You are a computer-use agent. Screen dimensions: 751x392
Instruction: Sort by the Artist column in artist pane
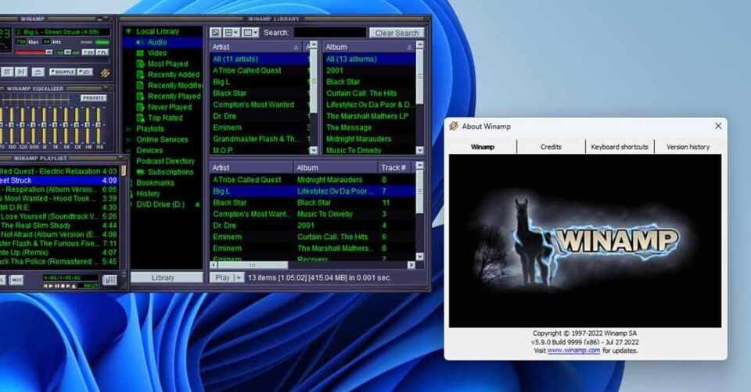pos(257,47)
